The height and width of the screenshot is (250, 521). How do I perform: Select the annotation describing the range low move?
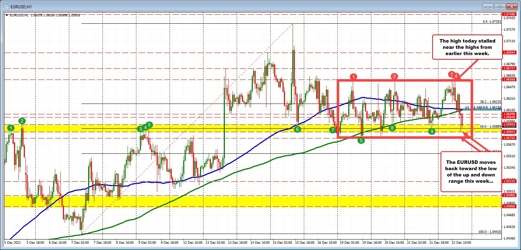click(x=471, y=172)
